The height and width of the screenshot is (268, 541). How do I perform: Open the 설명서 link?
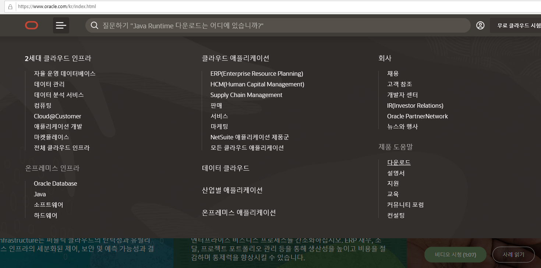coord(396,173)
